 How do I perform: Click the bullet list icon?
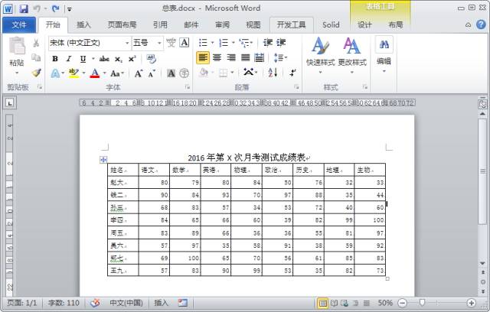pos(203,43)
